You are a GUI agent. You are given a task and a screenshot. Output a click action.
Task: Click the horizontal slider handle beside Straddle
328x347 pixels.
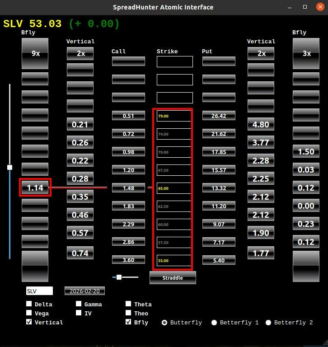coord(119,277)
